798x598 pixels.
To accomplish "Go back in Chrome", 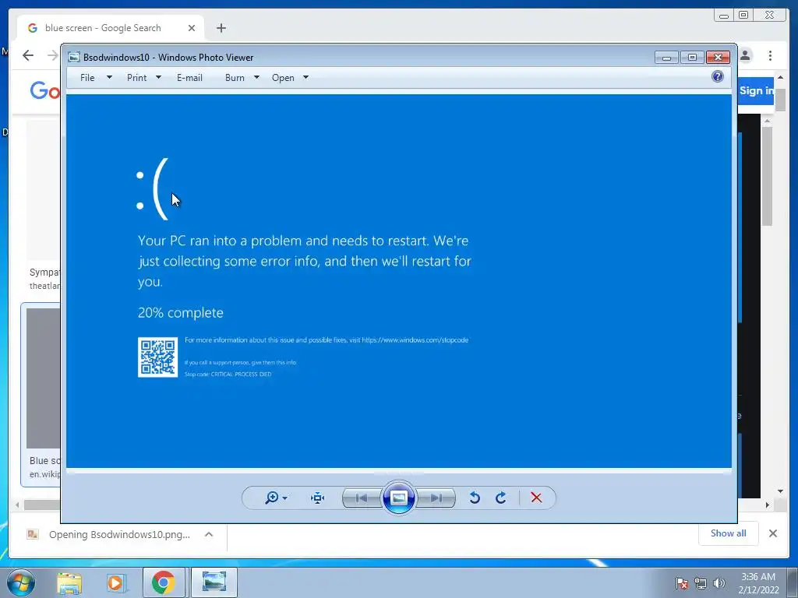I will point(28,55).
